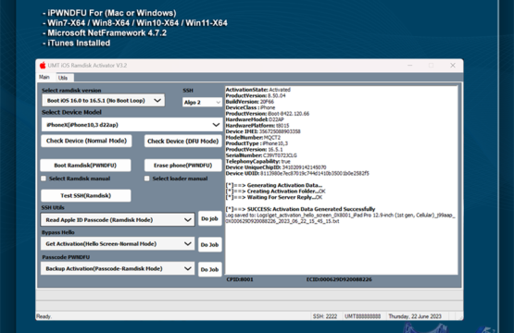Open the ramdisk version dropdown
This screenshot has height=333, width=514.
click(103, 101)
